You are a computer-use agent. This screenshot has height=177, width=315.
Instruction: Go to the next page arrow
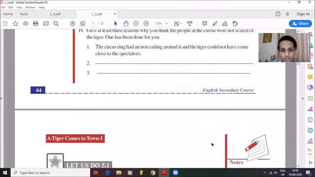(83, 24)
